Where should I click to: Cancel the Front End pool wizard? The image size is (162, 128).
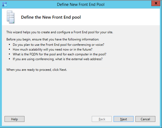coord(145,119)
